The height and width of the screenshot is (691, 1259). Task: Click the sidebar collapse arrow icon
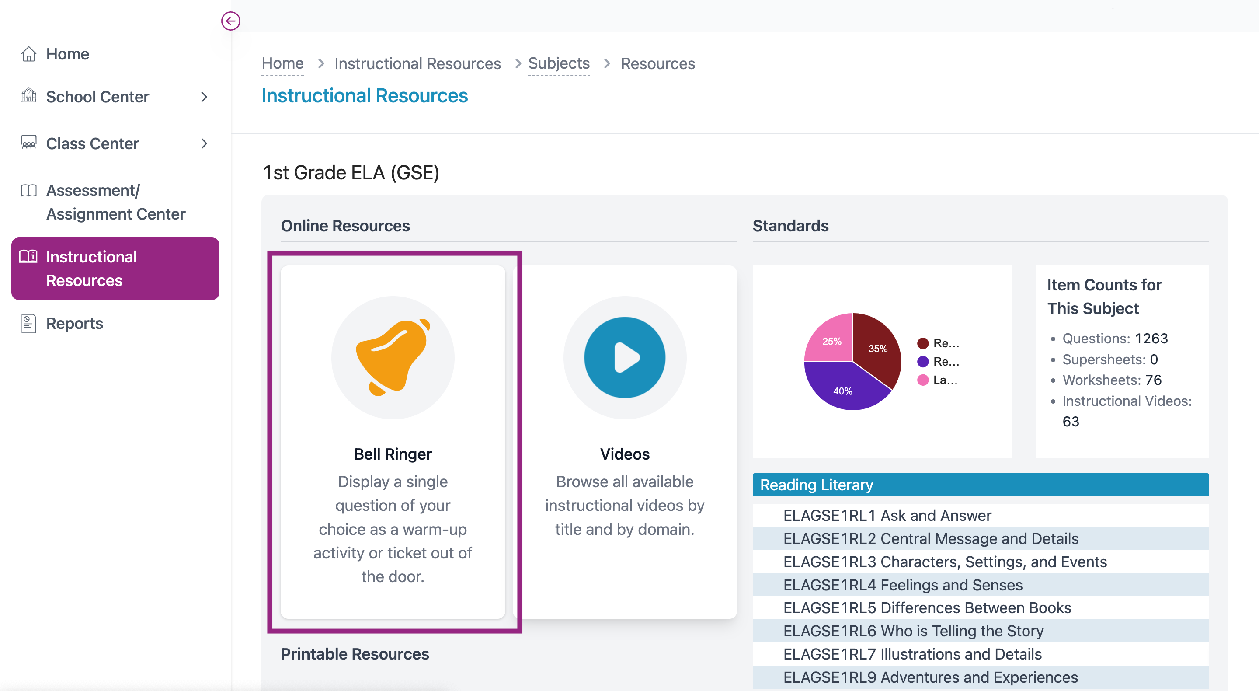click(x=230, y=21)
